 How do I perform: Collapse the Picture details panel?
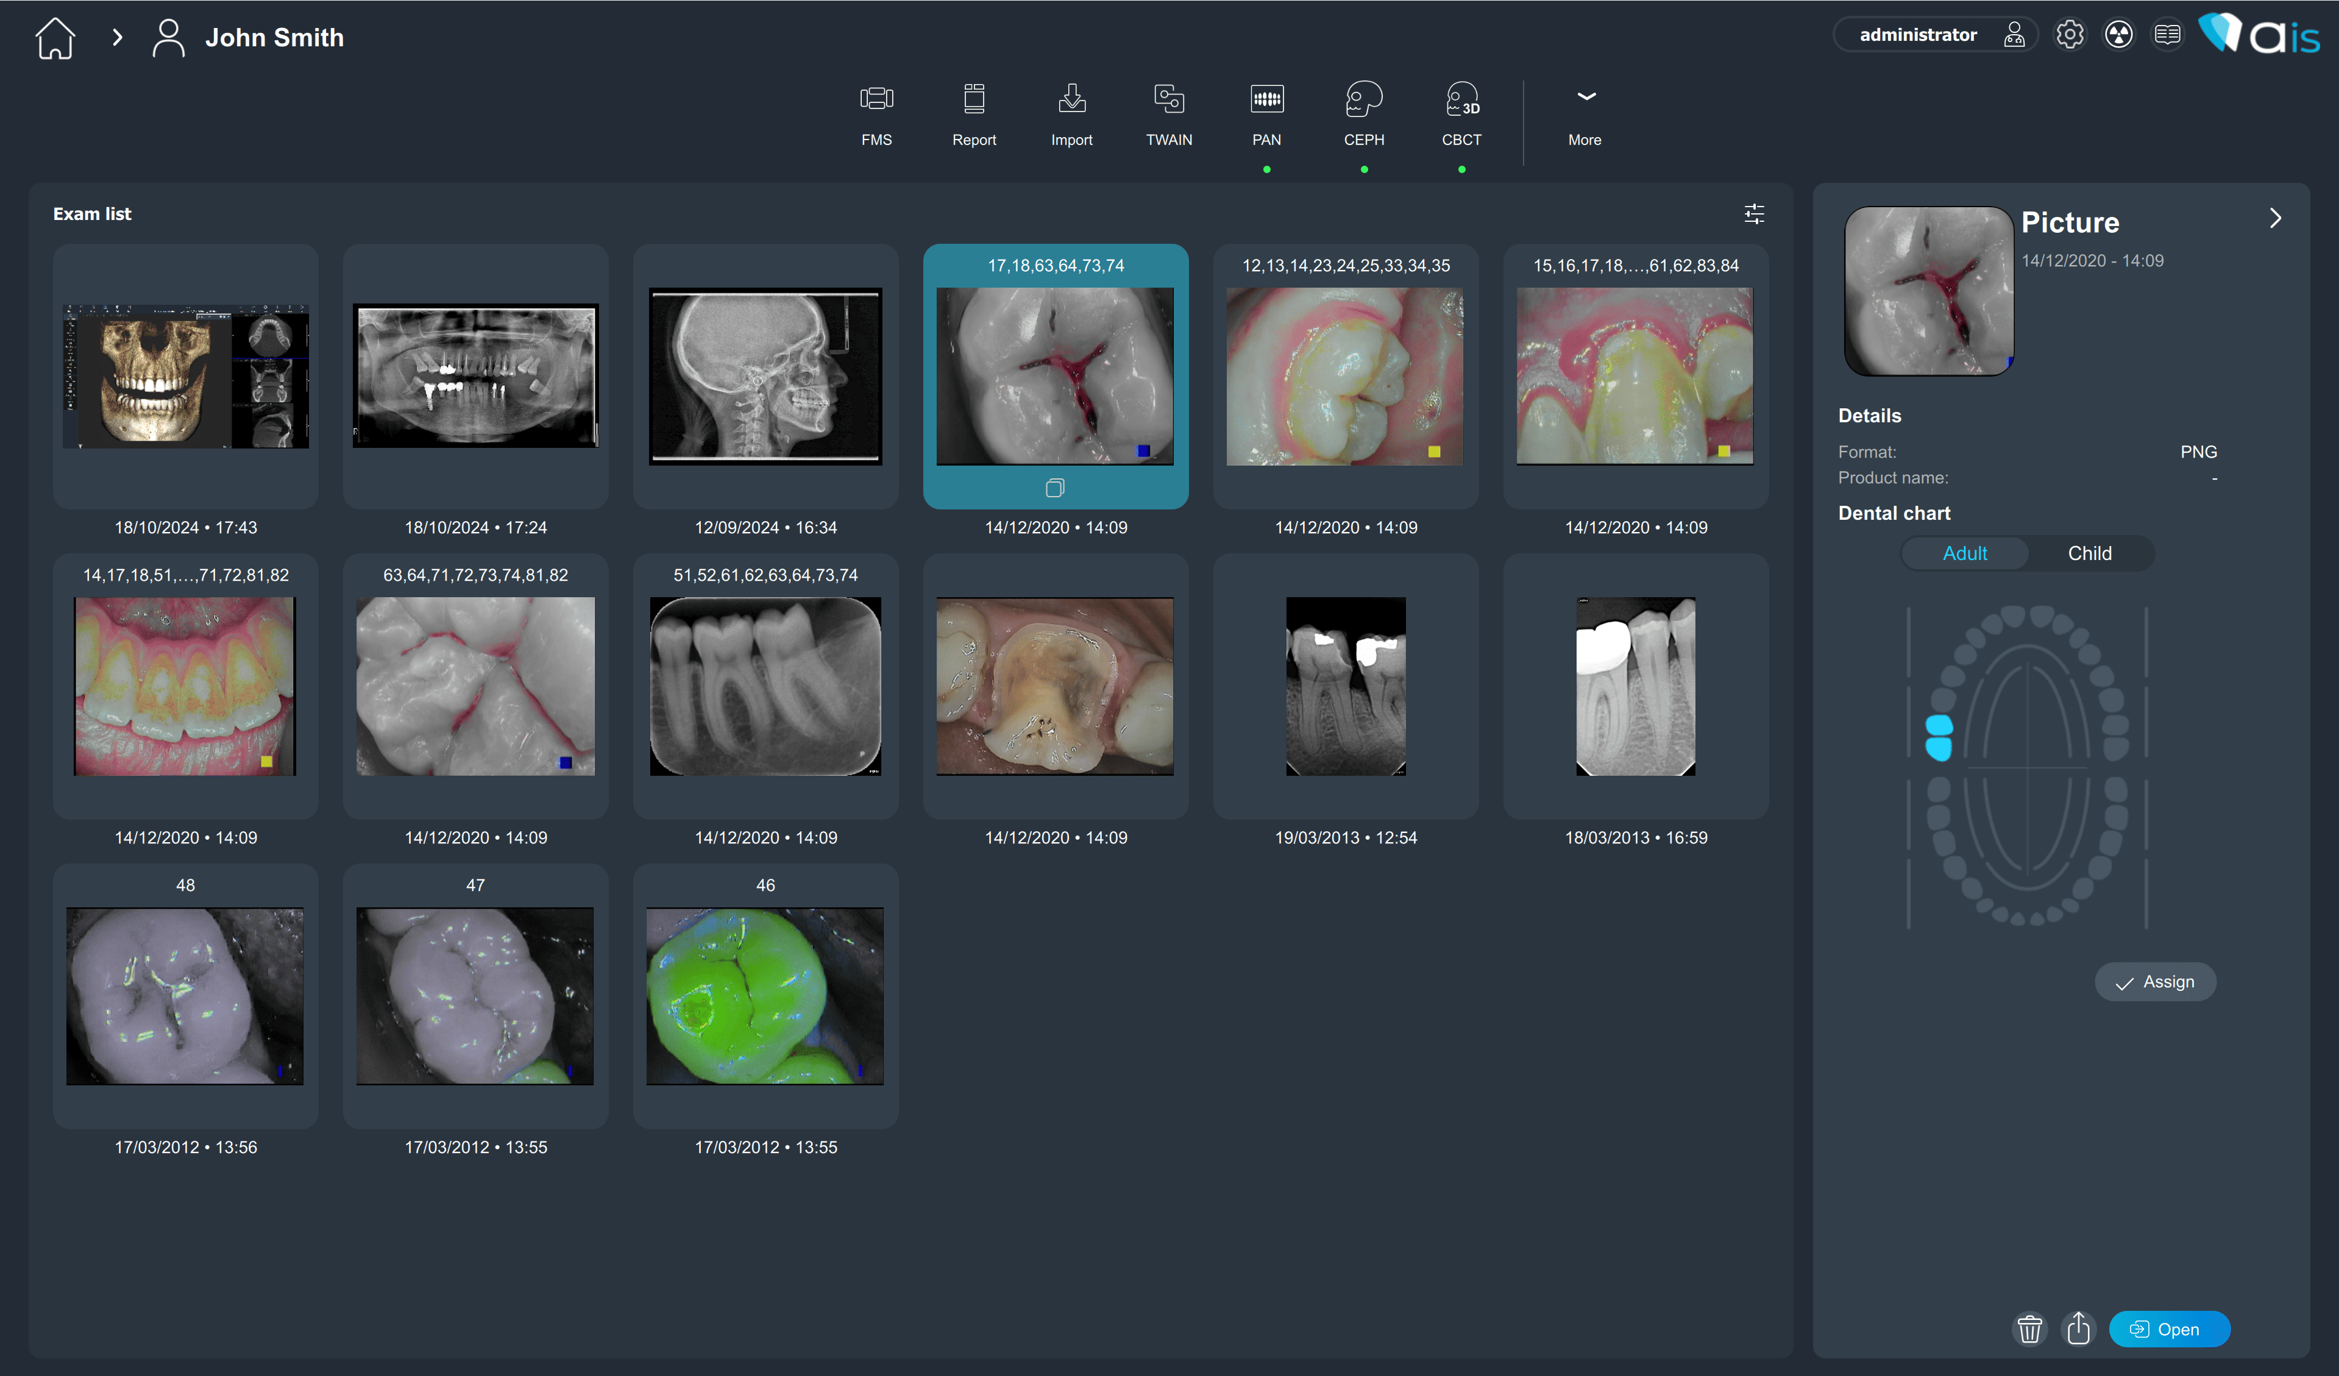(x=2276, y=218)
